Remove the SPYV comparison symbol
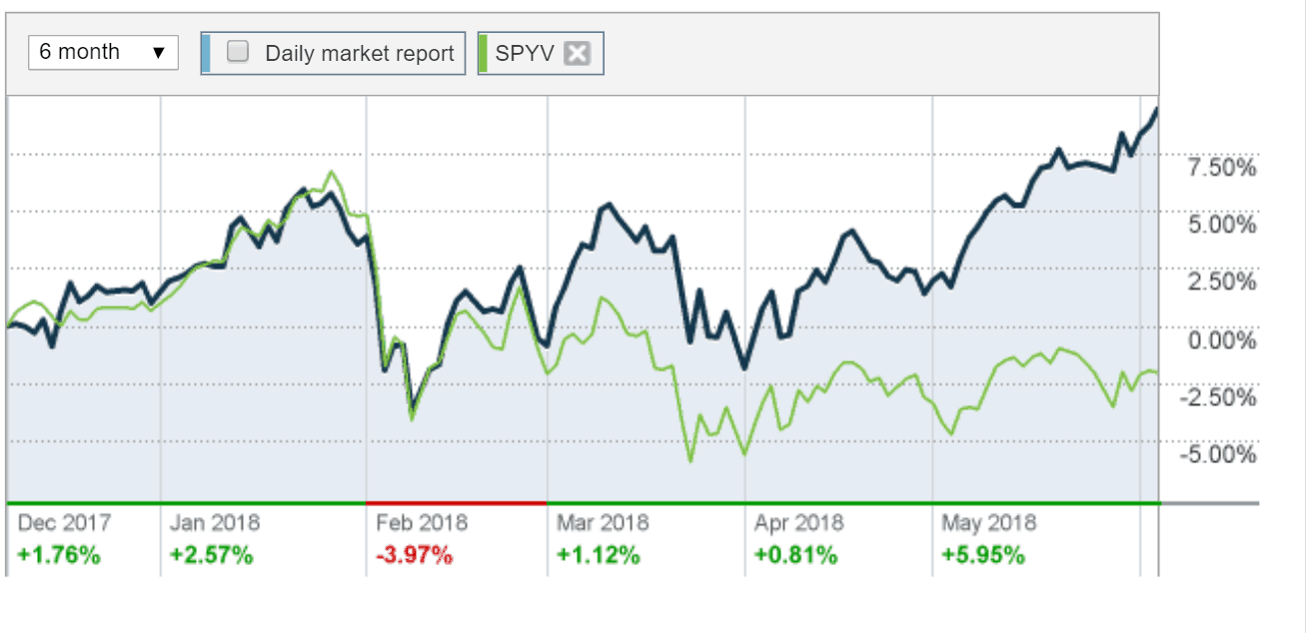Image resolution: width=1306 pixels, height=633 pixels. [576, 53]
